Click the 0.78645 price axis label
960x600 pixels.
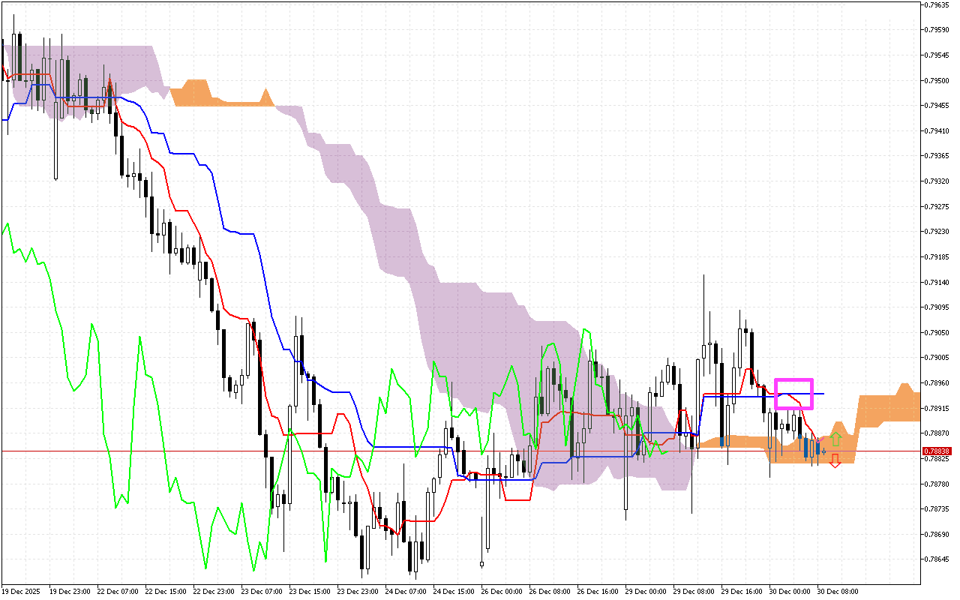[x=937, y=559]
